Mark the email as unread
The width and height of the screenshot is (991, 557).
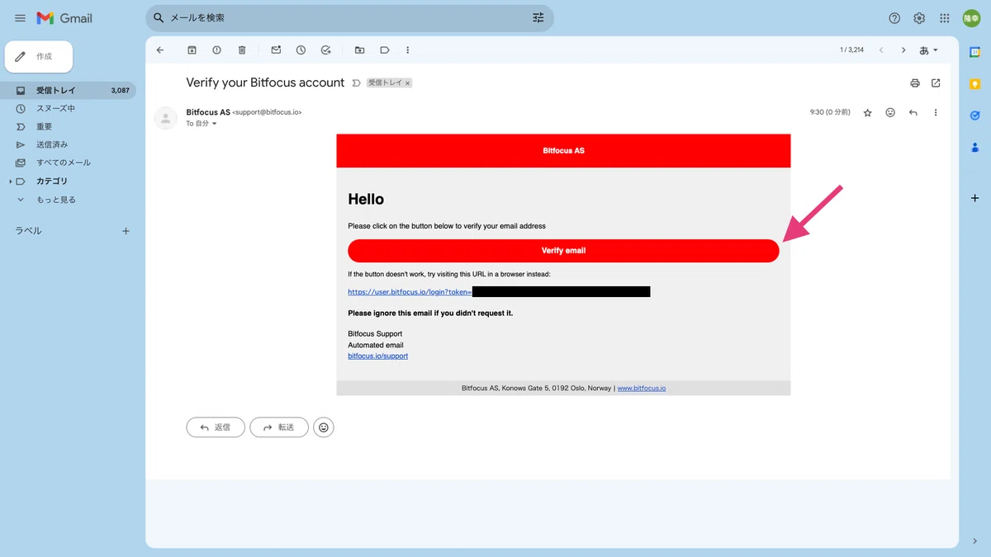276,50
